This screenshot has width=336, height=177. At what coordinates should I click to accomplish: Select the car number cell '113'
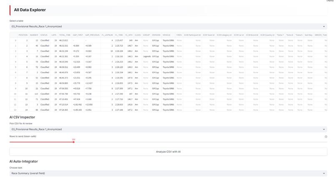coord(34,94)
